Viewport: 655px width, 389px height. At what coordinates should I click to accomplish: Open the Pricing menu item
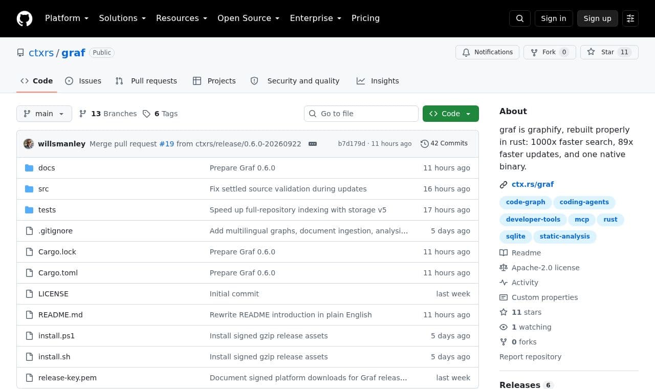(365, 18)
